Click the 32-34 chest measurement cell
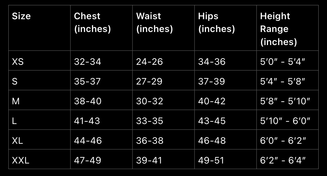The height and width of the screenshot is (176, 327). tap(87, 61)
